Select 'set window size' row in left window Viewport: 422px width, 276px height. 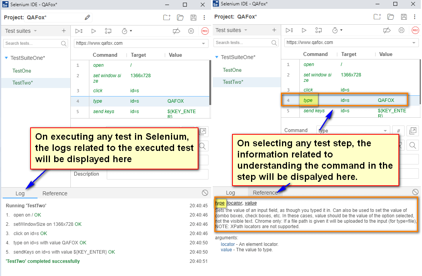pos(140,78)
